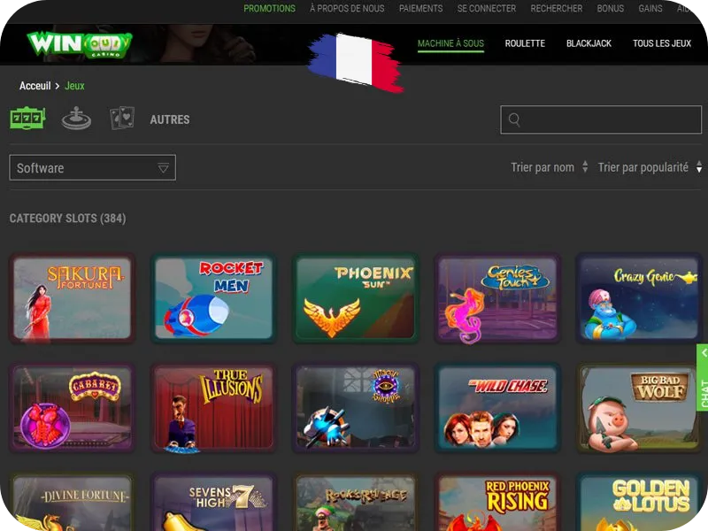708x531 pixels.
Task: Open the Sevens High game
Action: click(x=213, y=502)
